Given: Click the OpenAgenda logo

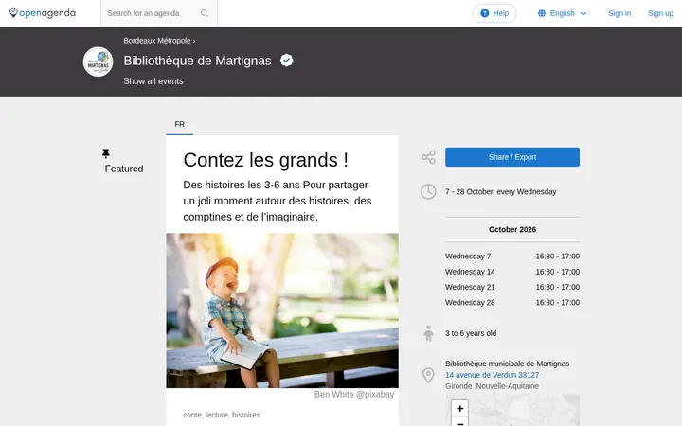Looking at the screenshot, I should click(x=43, y=13).
